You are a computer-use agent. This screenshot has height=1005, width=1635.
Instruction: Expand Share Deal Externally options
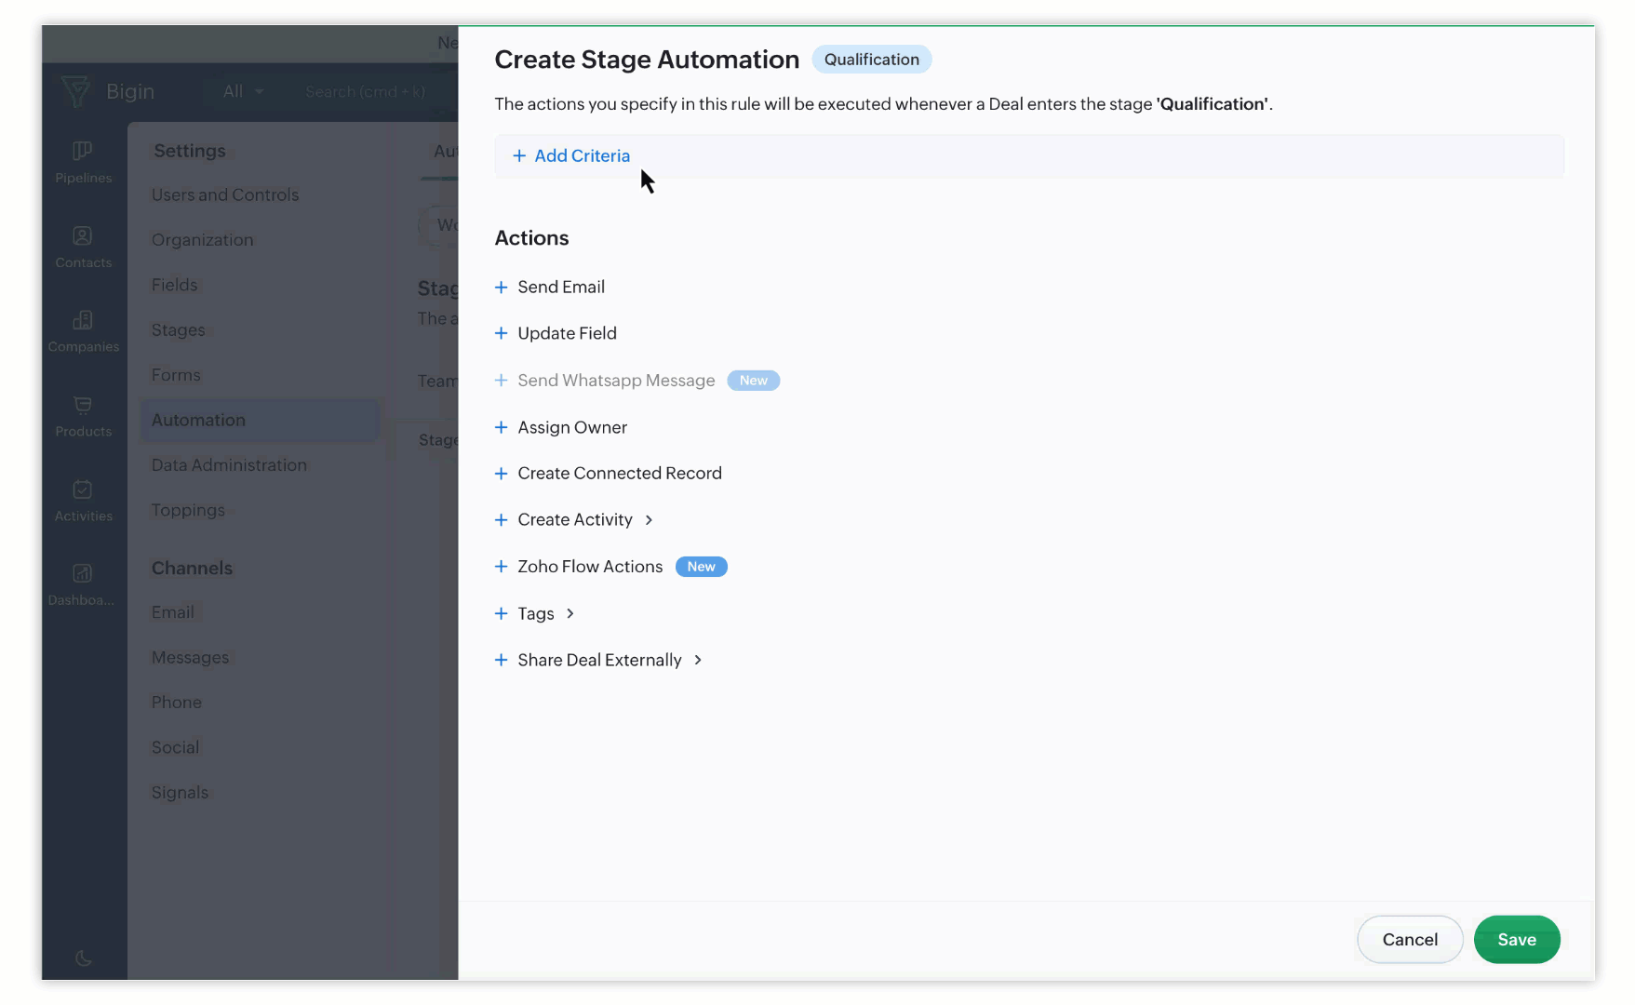[x=698, y=660]
